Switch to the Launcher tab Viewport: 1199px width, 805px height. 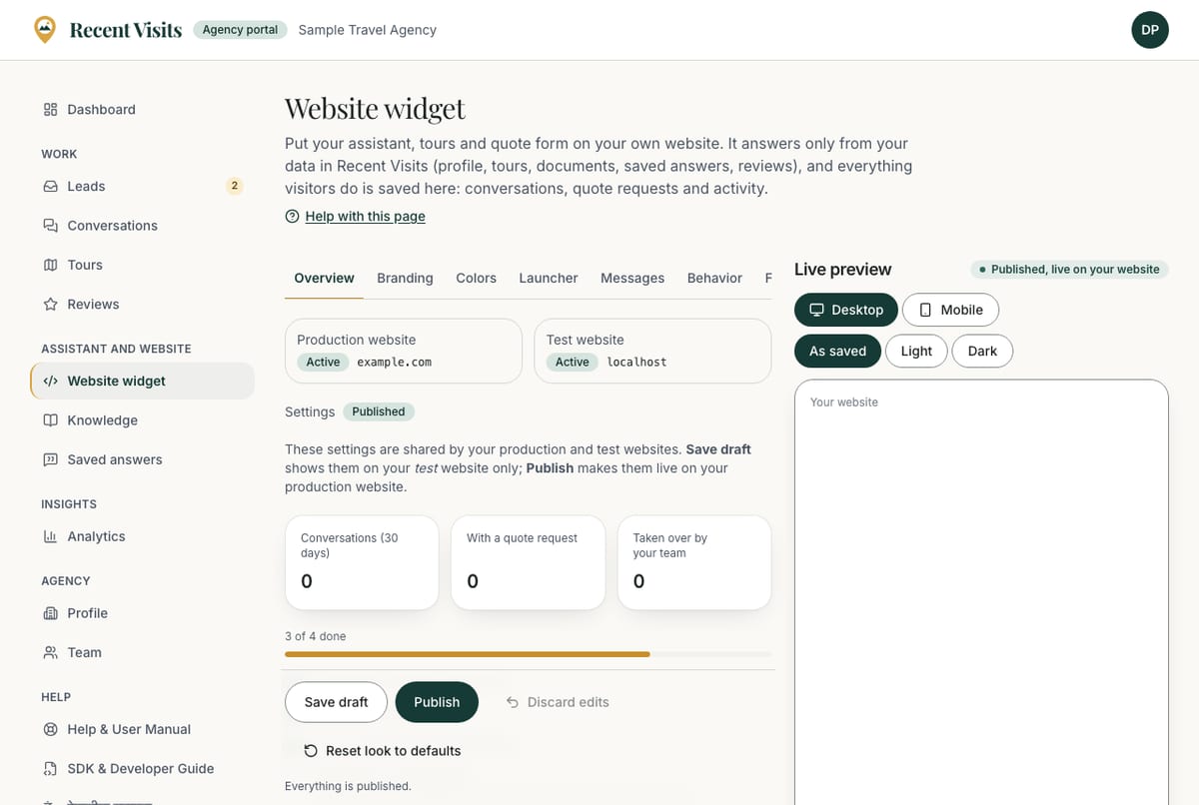tap(549, 279)
